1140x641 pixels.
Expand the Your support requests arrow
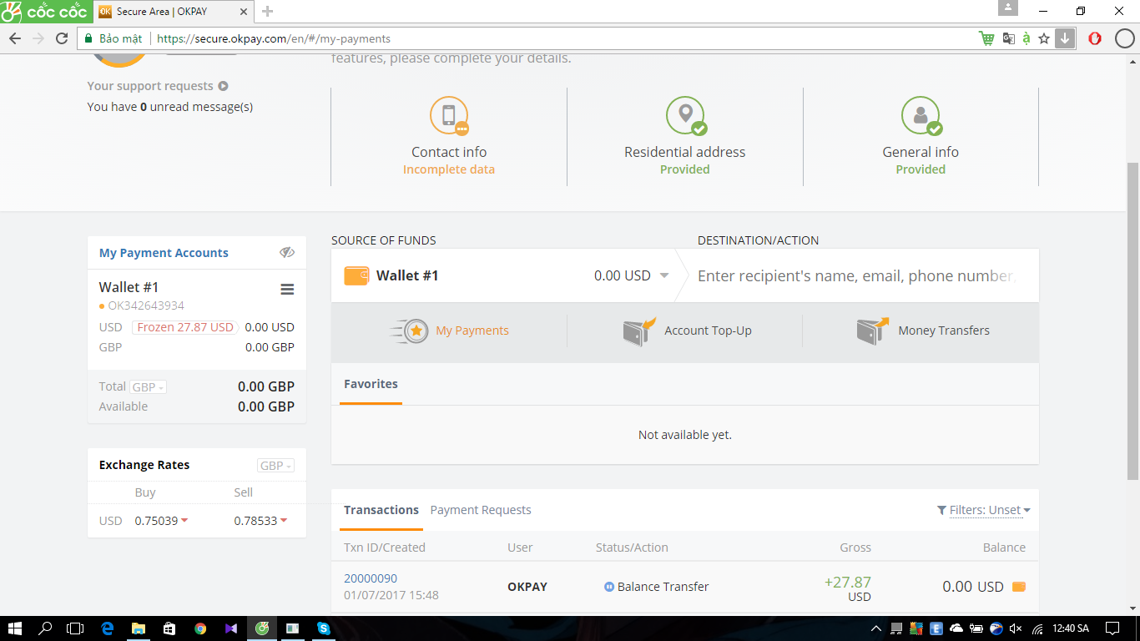pyautogui.click(x=223, y=86)
